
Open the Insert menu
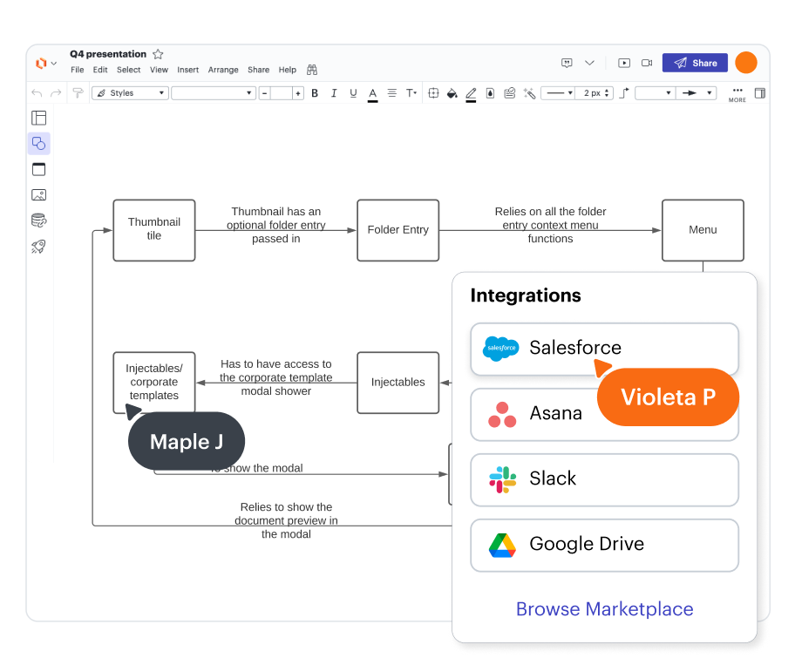tap(187, 70)
